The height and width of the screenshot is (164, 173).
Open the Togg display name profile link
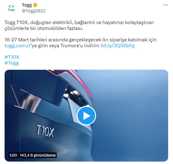[27, 5]
